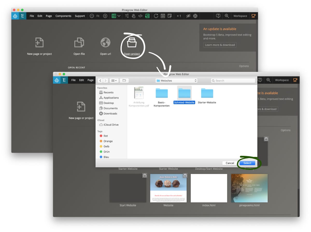The width and height of the screenshot is (311, 232).
Task: Open the code view icon
Action: (140, 16)
